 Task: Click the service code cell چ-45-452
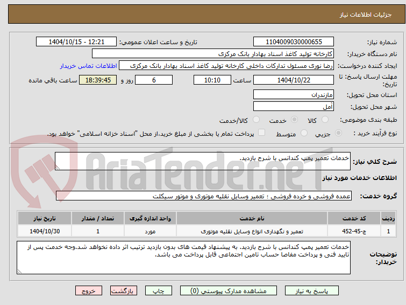354,231
